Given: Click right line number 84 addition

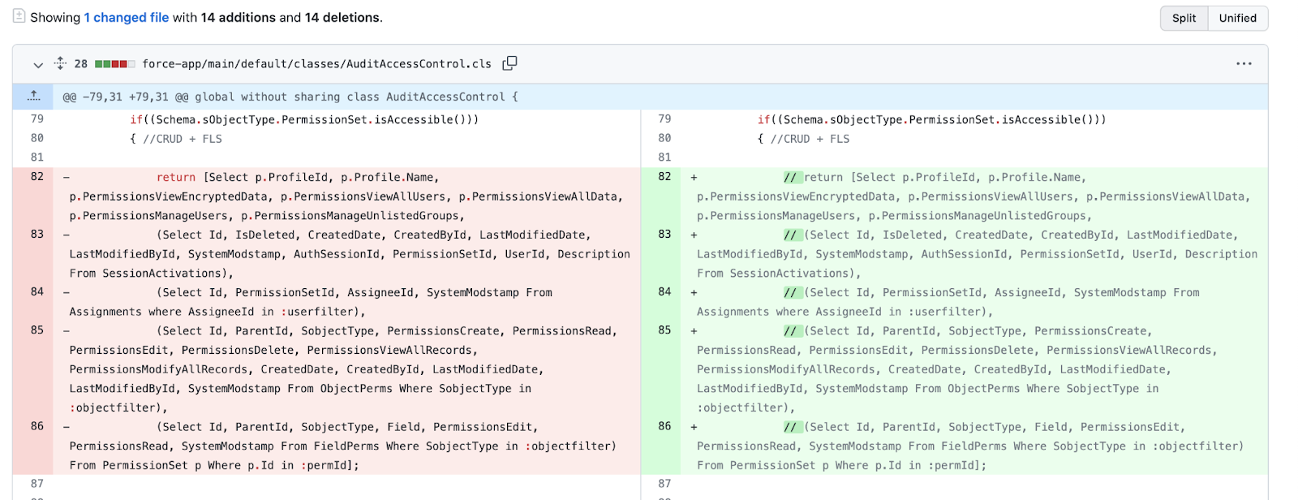Looking at the screenshot, I should 664,291.
